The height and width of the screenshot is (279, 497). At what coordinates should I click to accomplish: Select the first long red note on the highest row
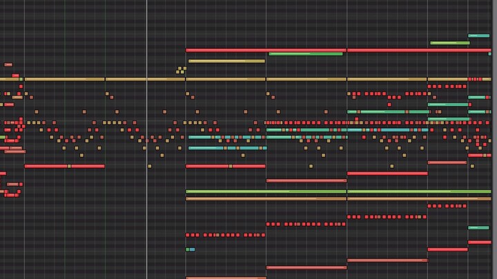click(x=266, y=50)
